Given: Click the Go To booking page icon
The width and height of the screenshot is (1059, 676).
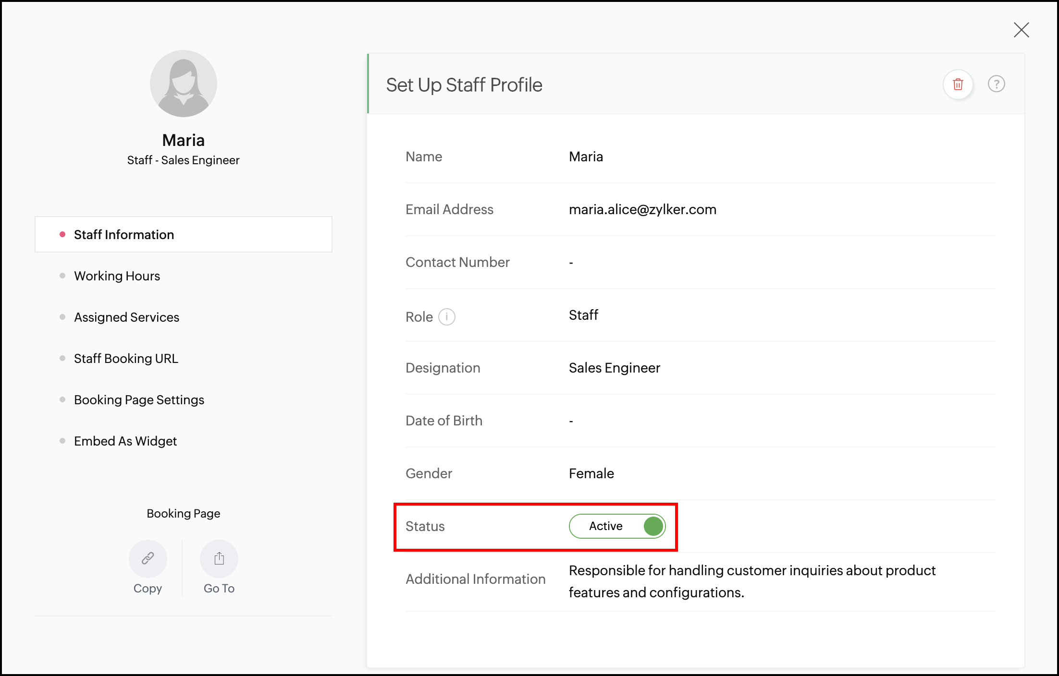Looking at the screenshot, I should pos(219,558).
